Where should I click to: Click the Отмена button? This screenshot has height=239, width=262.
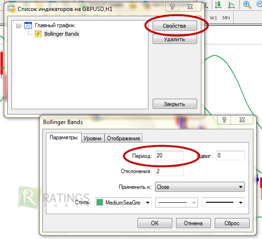click(x=193, y=223)
